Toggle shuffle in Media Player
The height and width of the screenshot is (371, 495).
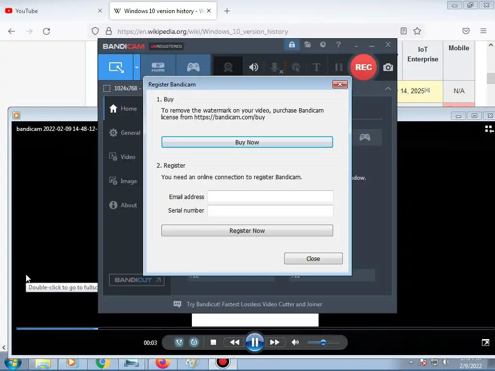tap(179, 342)
